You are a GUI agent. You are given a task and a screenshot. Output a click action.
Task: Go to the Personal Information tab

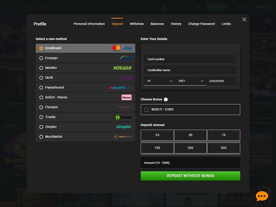89,24
